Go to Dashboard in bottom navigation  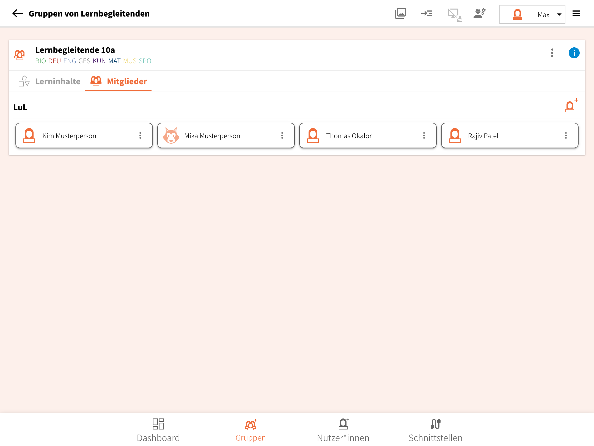click(158, 429)
